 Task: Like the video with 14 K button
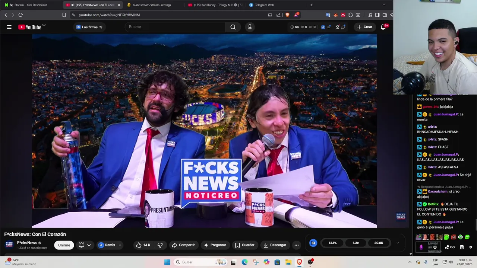coord(143,245)
